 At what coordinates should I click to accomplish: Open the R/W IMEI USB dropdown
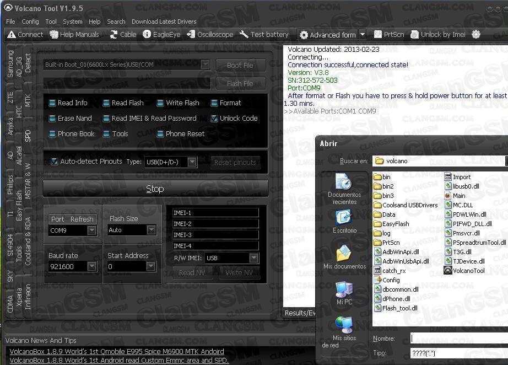pyautogui.click(x=254, y=258)
